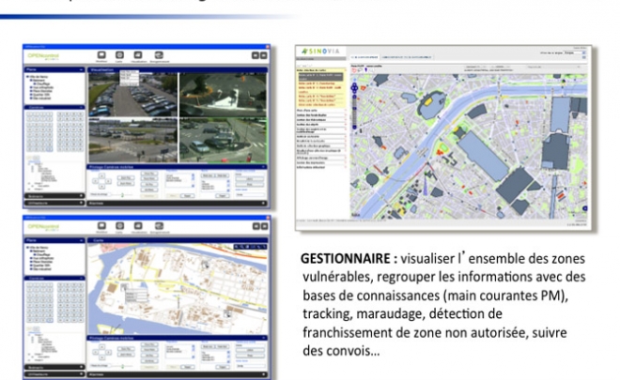
Task: Expand Alarmes panel in upper OPENcontrol window
Action: [263, 203]
